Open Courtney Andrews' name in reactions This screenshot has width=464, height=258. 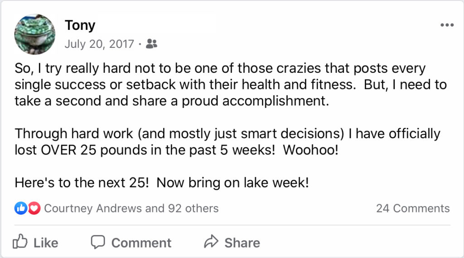(x=93, y=208)
